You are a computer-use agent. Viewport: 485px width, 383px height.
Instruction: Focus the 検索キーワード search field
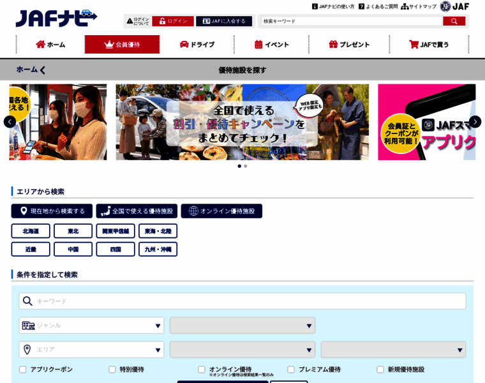pyautogui.click(x=352, y=21)
